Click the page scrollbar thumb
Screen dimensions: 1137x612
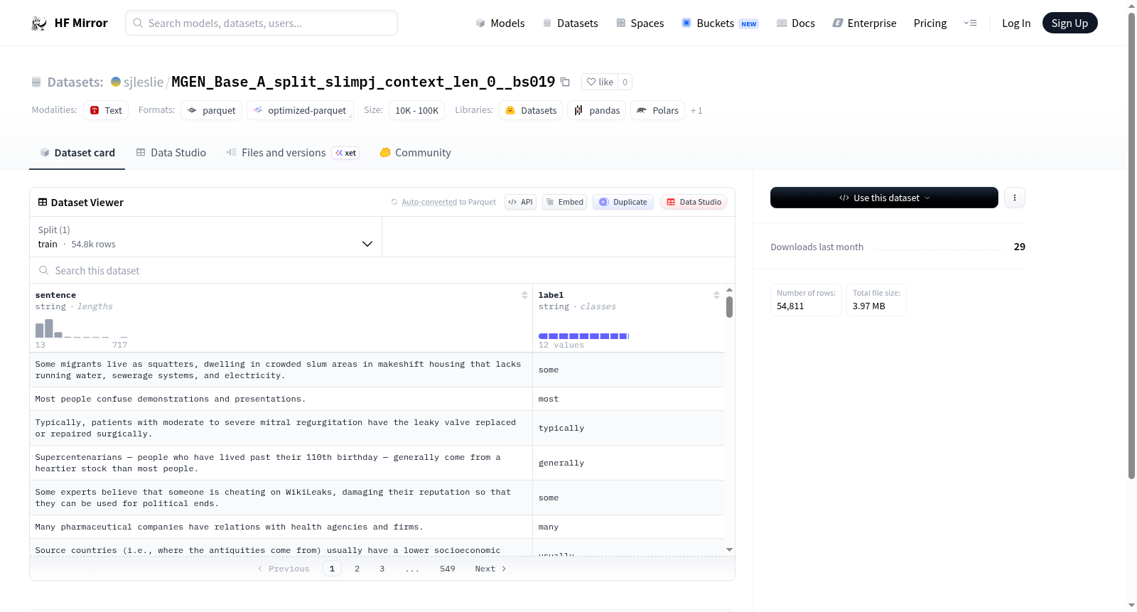coord(1131,245)
